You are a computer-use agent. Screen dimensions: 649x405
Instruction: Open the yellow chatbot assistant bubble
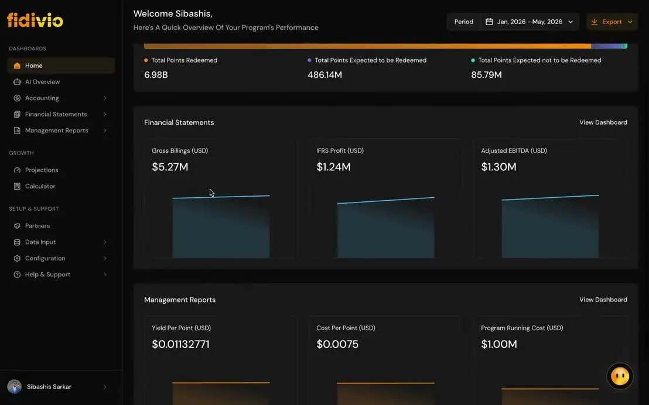(x=620, y=376)
